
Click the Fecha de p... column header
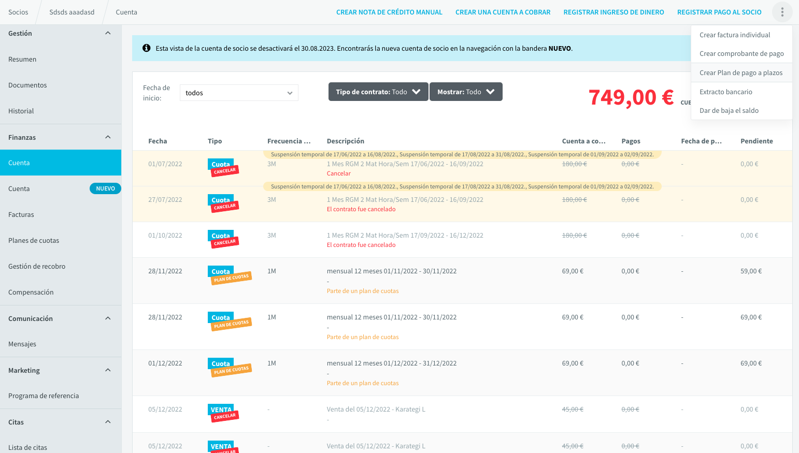coord(702,141)
